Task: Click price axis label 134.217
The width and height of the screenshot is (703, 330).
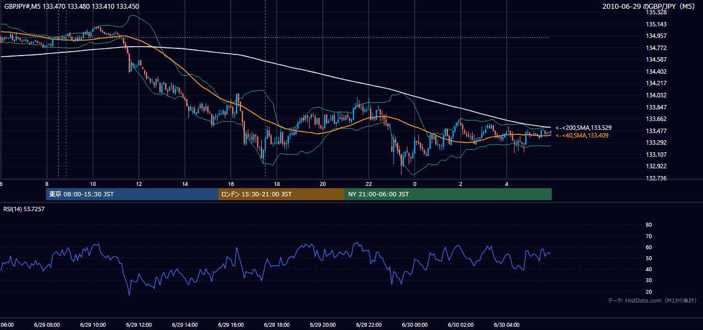Action: tap(657, 84)
